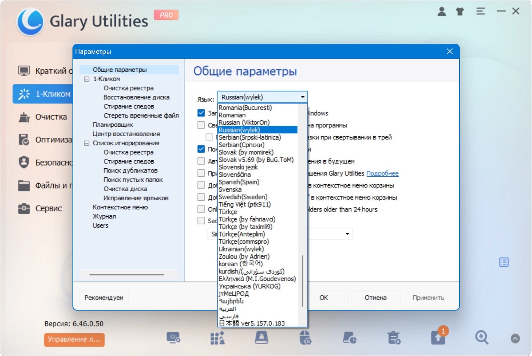Open the Язык language combo box
The height and width of the screenshot is (356, 532).
(262, 97)
